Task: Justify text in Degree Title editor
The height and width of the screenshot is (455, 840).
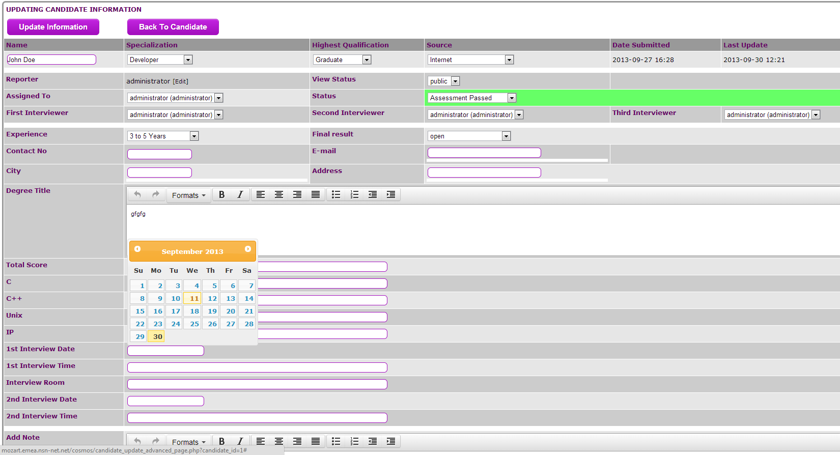Action: [x=316, y=194]
